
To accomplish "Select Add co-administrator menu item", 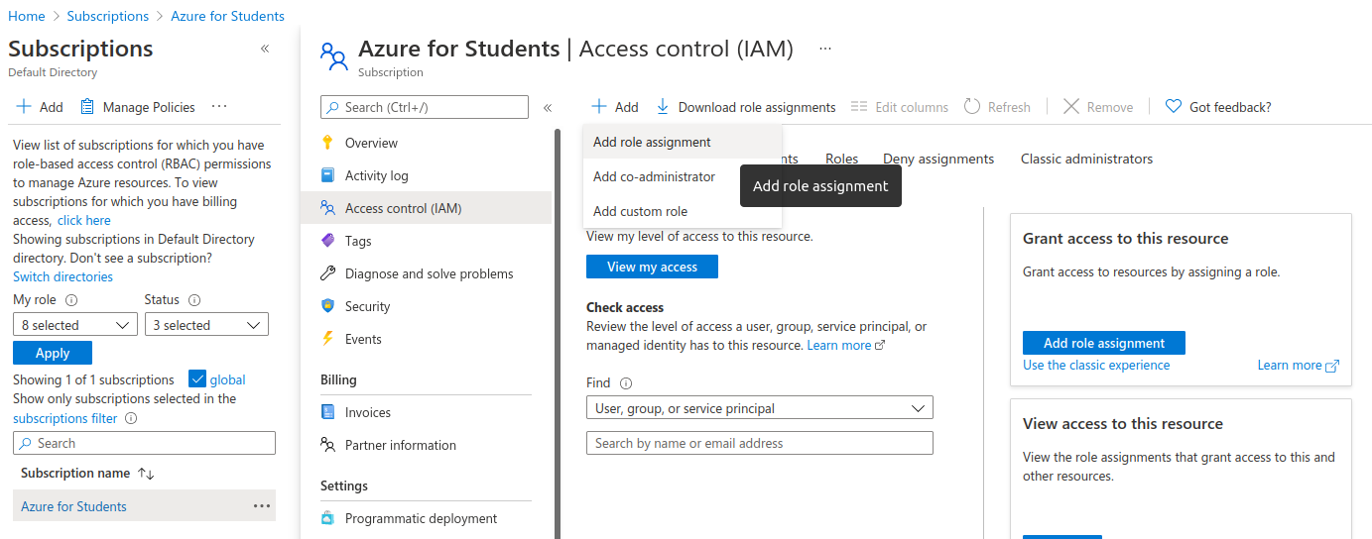I will pyautogui.click(x=683, y=176).
